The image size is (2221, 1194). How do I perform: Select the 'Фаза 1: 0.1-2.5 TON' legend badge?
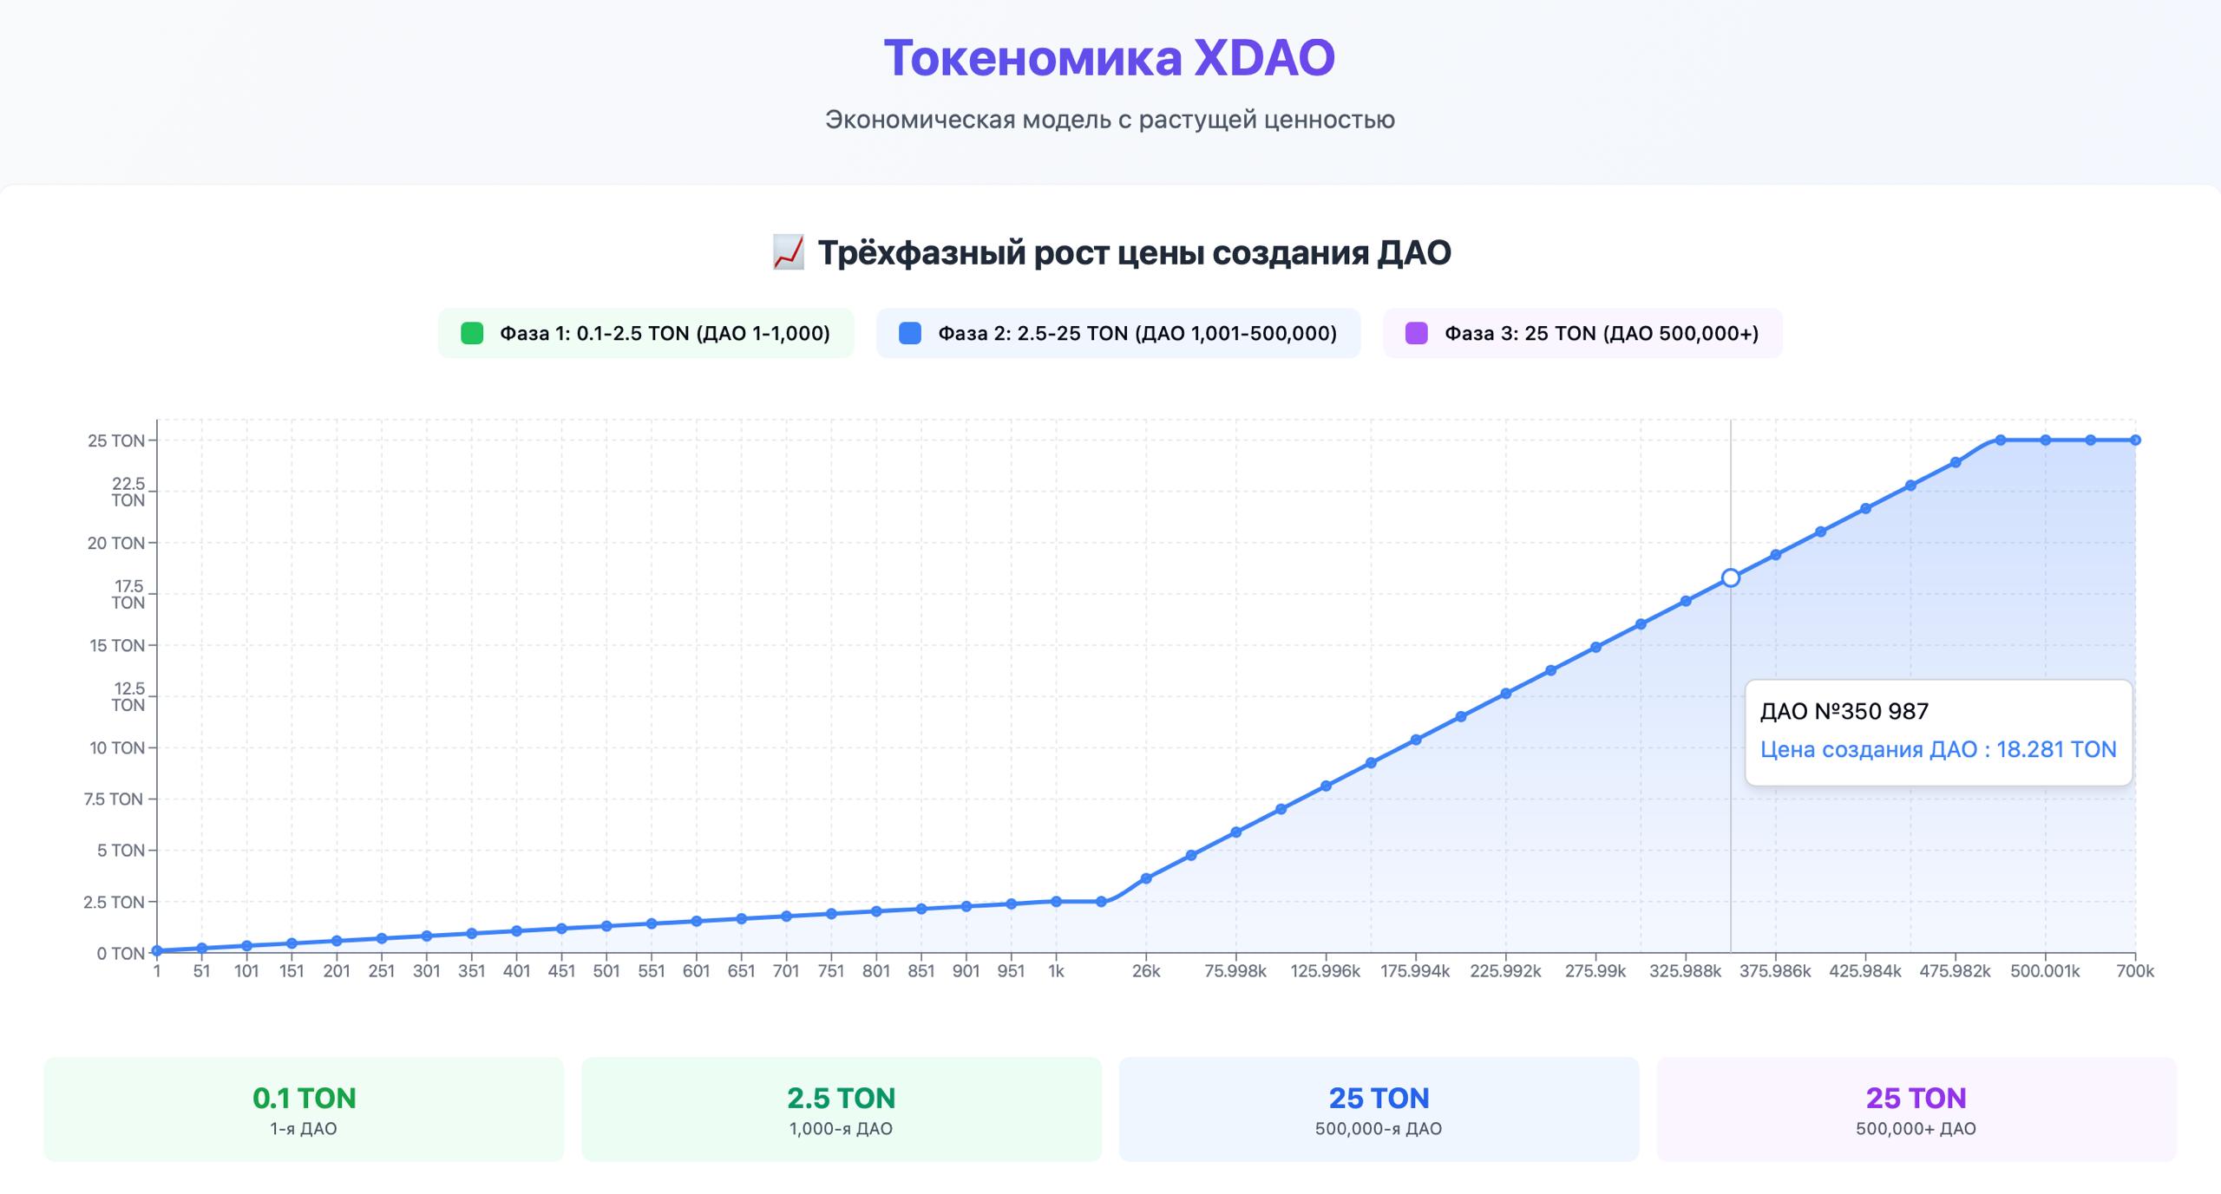click(x=645, y=333)
